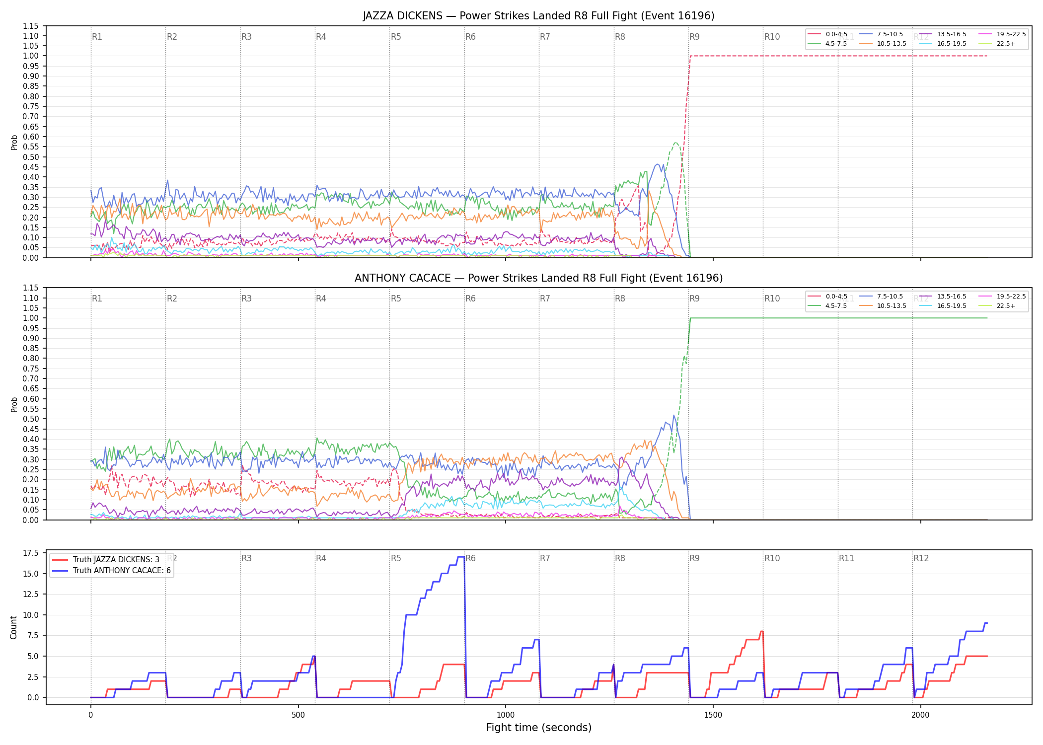Viewport: 1043px width, 745px height.
Task: Click the R3 round marker in Count chart
Action: [x=246, y=558]
